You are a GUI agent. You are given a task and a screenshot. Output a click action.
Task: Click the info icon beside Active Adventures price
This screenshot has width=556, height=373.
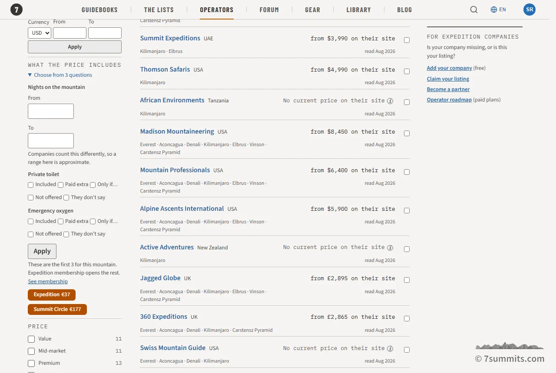point(390,248)
